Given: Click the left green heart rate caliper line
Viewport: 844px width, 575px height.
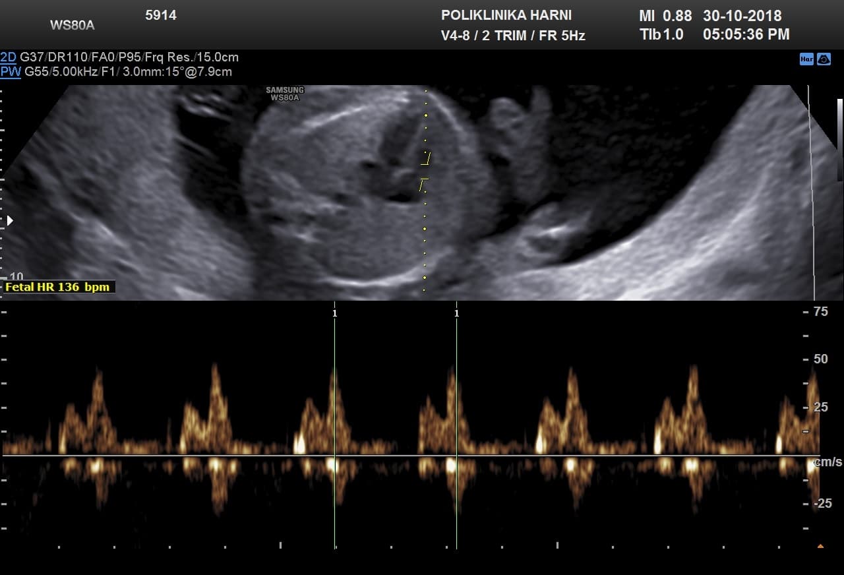Looking at the screenshot, I should (334, 429).
